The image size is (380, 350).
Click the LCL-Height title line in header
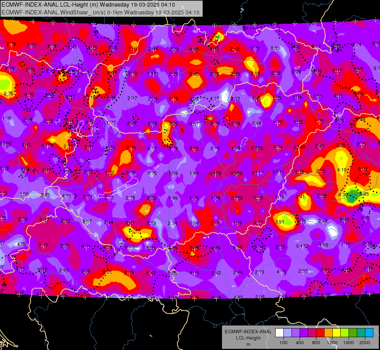coord(88,5)
